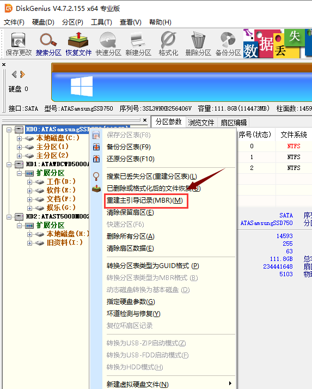Viewport: 312px width, 389px height.
Task: Select 娱乐(G:) in the tree
Action: 61,208
